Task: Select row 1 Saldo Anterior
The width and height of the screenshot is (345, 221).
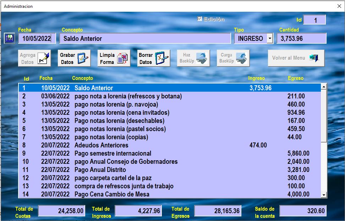Action: pos(170,88)
